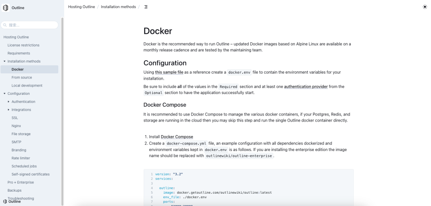Open Hosting Outline in the sidebar
Viewport: 431px width, 206px height.
pyautogui.click(x=16, y=37)
